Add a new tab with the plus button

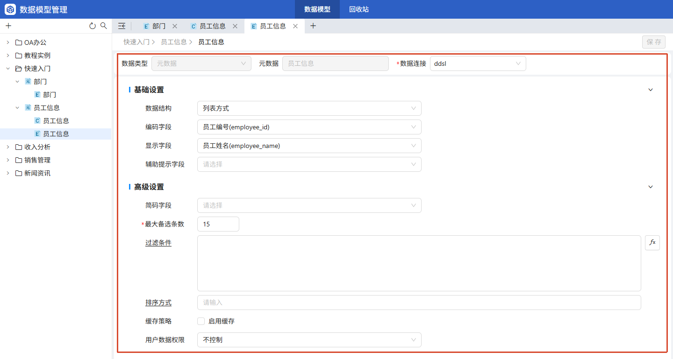pos(313,26)
